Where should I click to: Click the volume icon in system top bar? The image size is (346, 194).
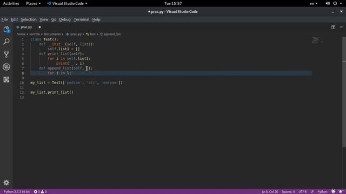(328, 3)
